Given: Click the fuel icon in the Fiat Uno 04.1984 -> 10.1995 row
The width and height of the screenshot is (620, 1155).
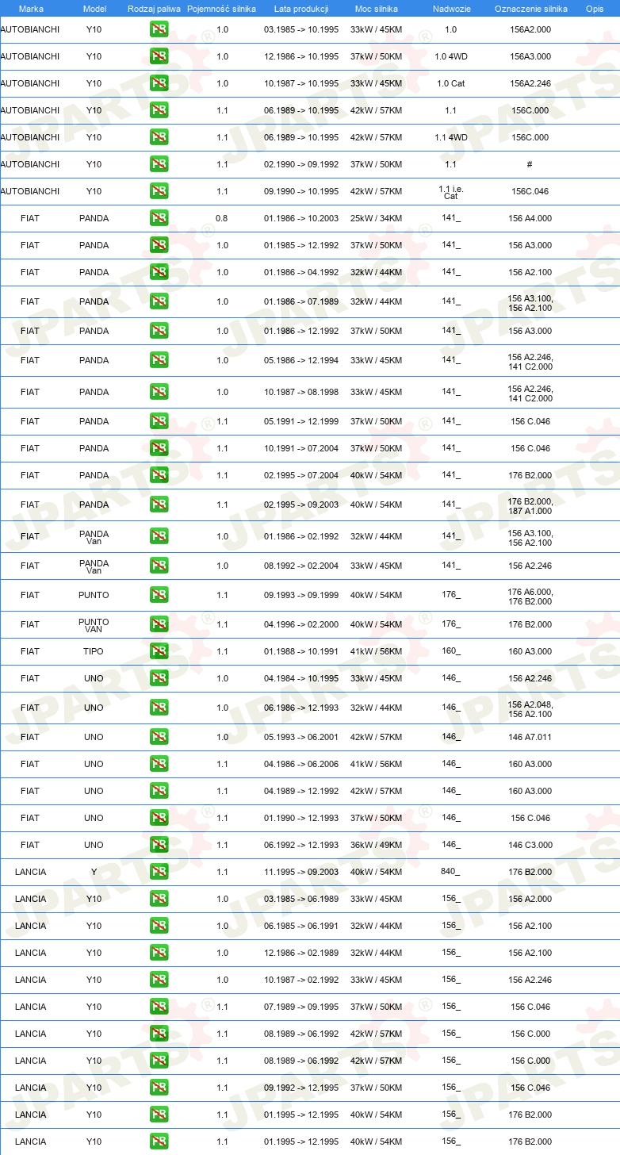Looking at the screenshot, I should click(159, 678).
